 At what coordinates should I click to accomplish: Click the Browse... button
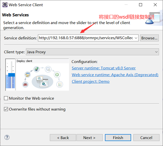pyautogui.click(x=149, y=38)
